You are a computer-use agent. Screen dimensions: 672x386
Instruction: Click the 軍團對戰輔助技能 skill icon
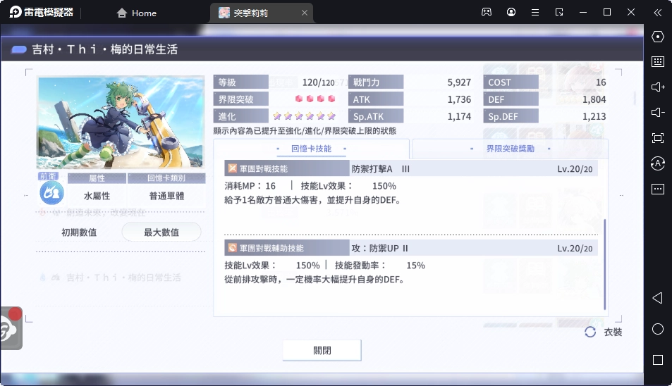point(232,248)
